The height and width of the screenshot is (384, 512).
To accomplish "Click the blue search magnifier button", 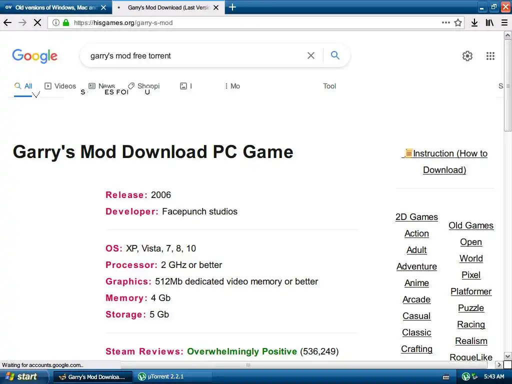I will 335,55.
